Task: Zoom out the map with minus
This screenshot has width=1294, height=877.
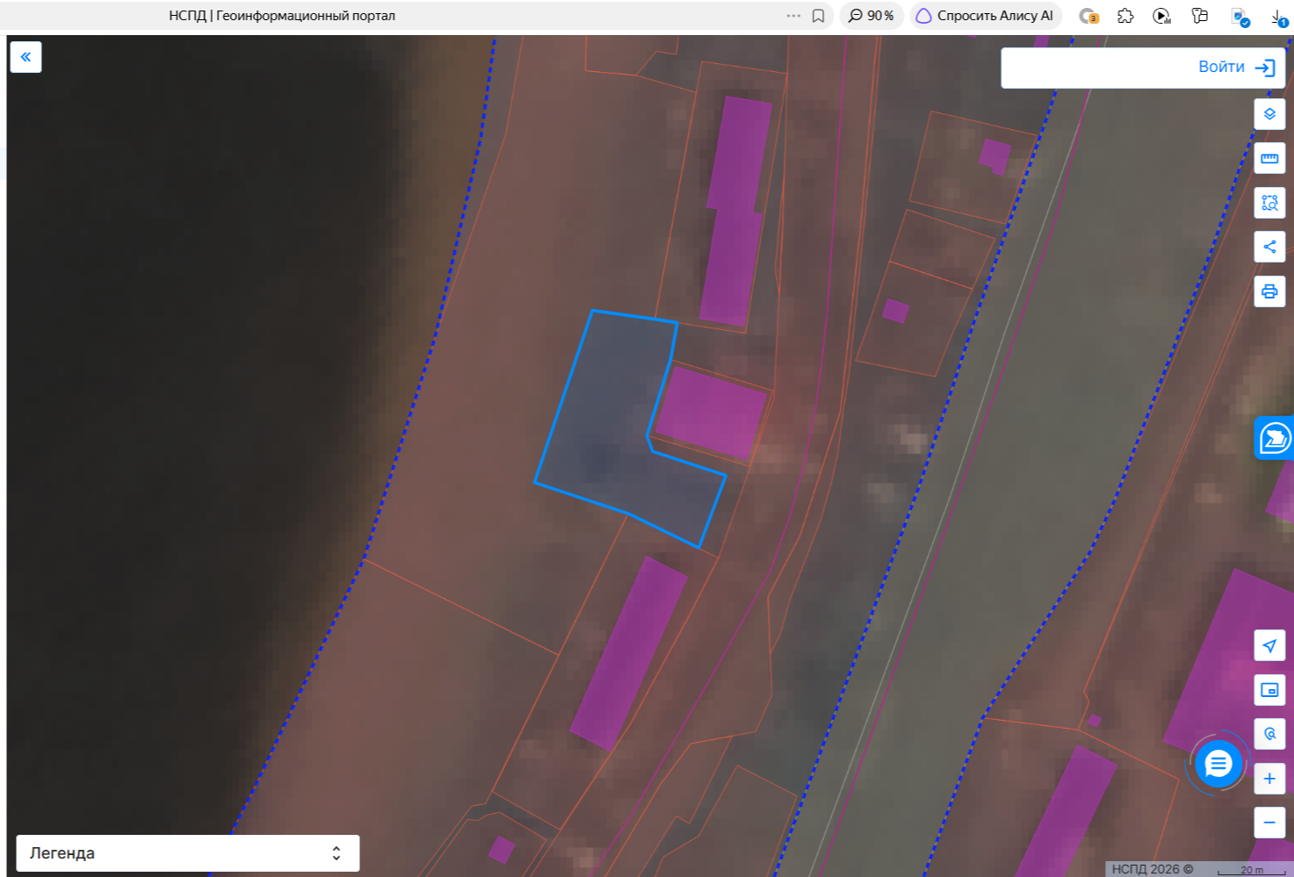Action: pyautogui.click(x=1269, y=823)
